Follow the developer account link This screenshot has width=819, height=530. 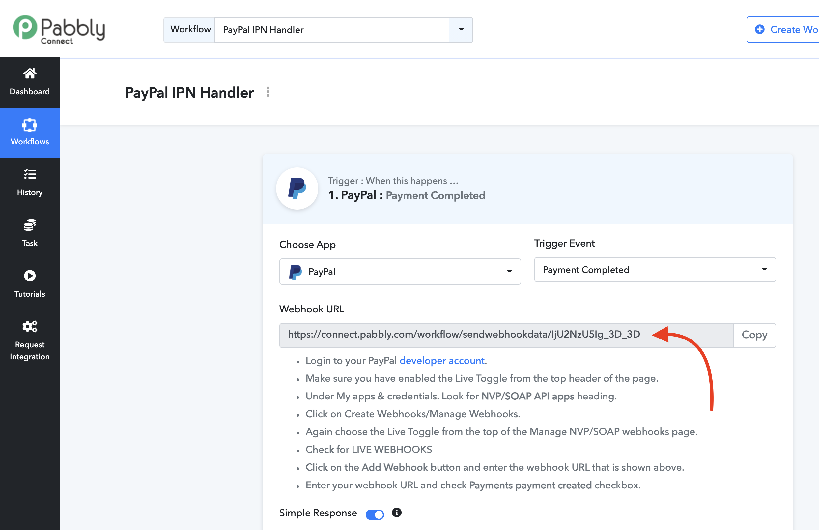(442, 361)
